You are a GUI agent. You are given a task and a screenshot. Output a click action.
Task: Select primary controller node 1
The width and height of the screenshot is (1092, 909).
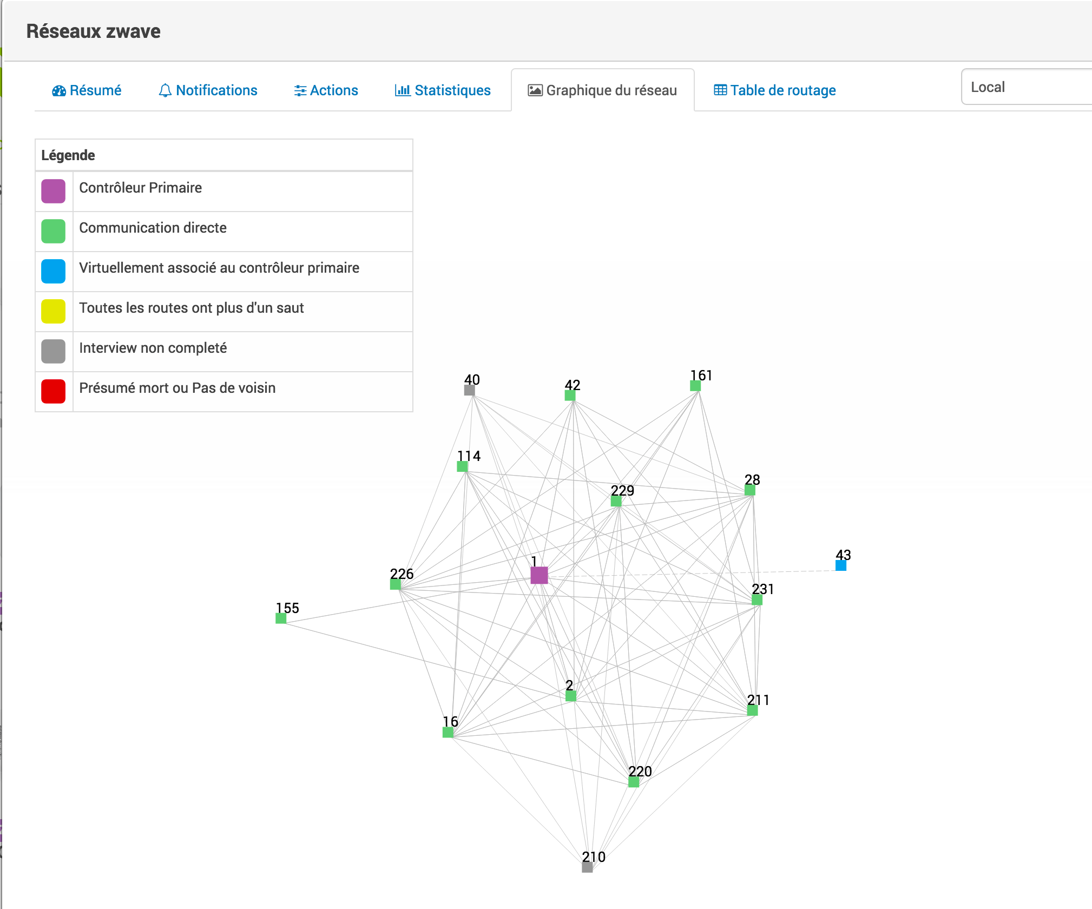[539, 575]
